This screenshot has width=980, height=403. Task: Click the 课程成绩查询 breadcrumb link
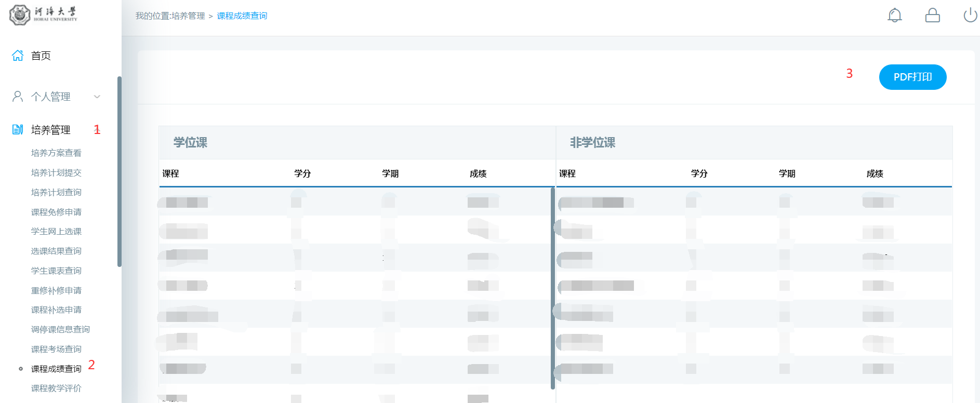click(x=242, y=16)
